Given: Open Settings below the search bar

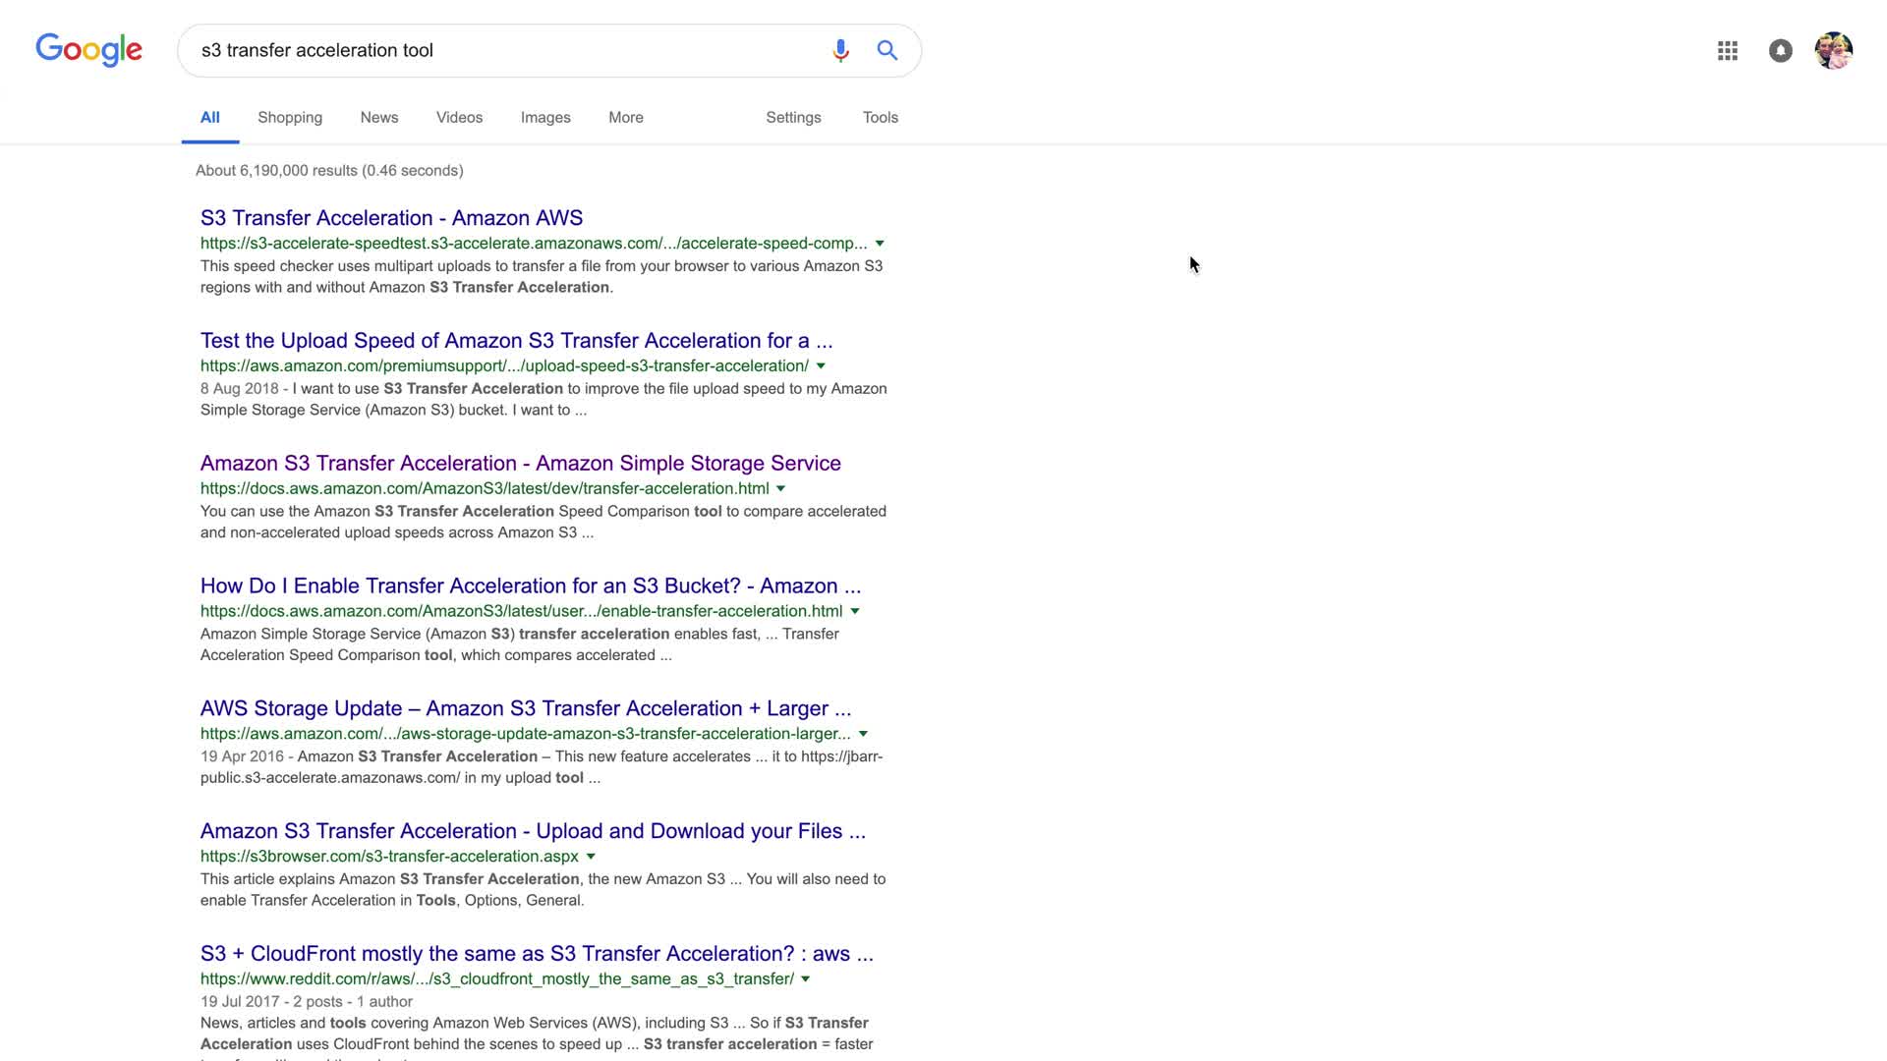Looking at the screenshot, I should pos(793,117).
